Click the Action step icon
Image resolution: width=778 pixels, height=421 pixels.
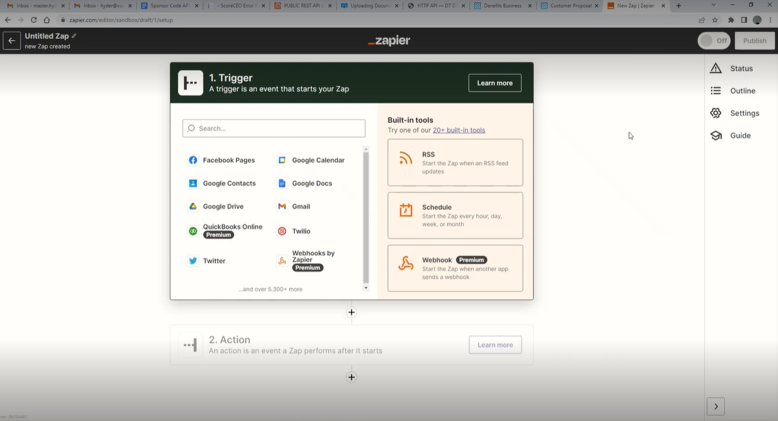point(191,345)
